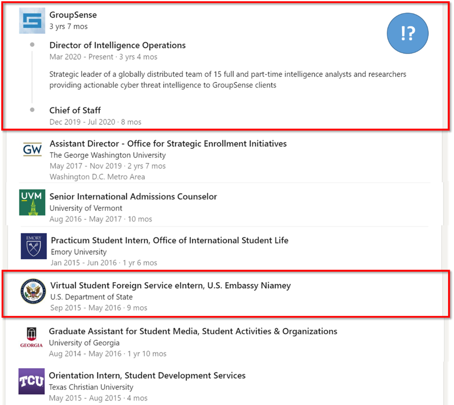Image resolution: width=454 pixels, height=405 pixels.
Task: Click 'Jan 2015 - Jun 2016 · 1 yr 6 mos'
Action: tap(104, 263)
